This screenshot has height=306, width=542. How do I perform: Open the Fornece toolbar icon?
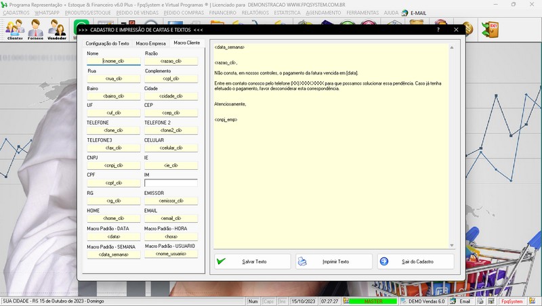click(x=35, y=30)
